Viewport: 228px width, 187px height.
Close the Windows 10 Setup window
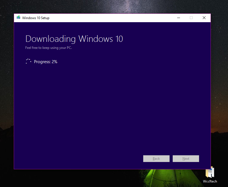tap(204, 18)
